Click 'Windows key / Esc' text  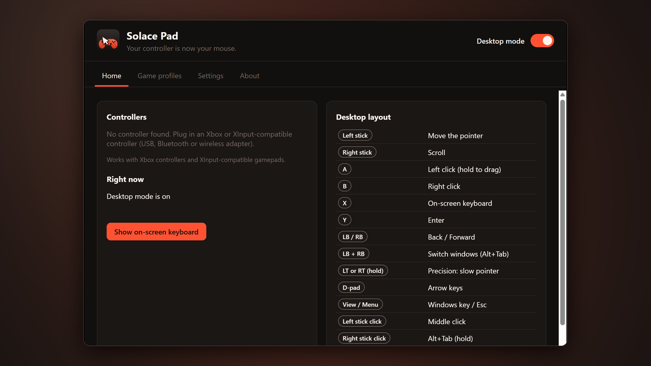click(457, 305)
